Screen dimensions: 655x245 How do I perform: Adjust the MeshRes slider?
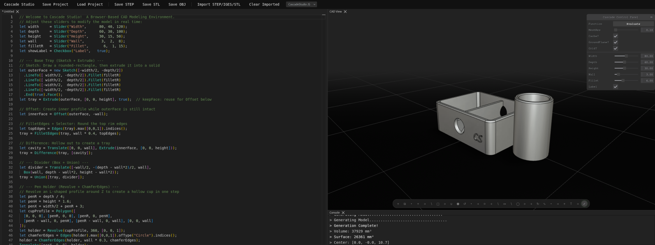pos(626,30)
